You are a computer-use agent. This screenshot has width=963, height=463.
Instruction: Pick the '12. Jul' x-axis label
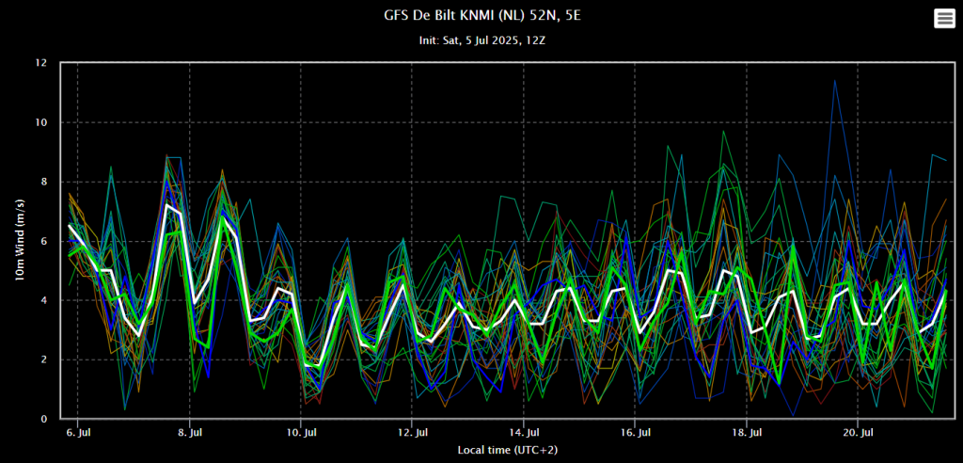(x=412, y=433)
